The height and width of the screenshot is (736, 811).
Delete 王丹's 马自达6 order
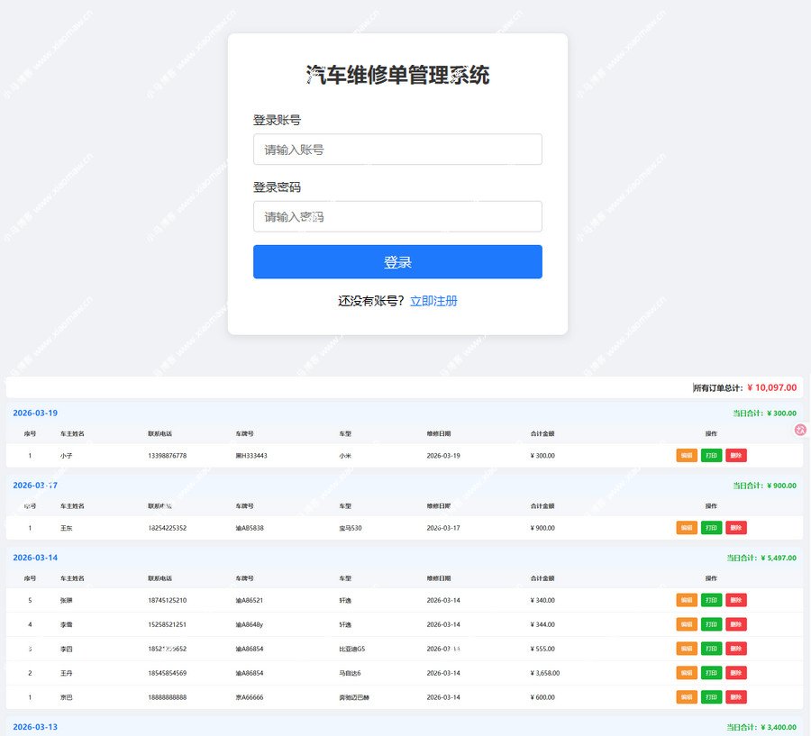click(x=736, y=673)
